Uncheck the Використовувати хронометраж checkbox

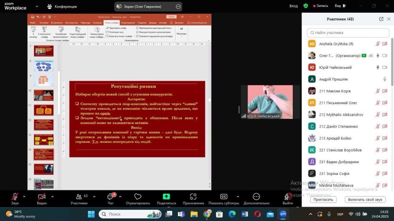pos(138,32)
